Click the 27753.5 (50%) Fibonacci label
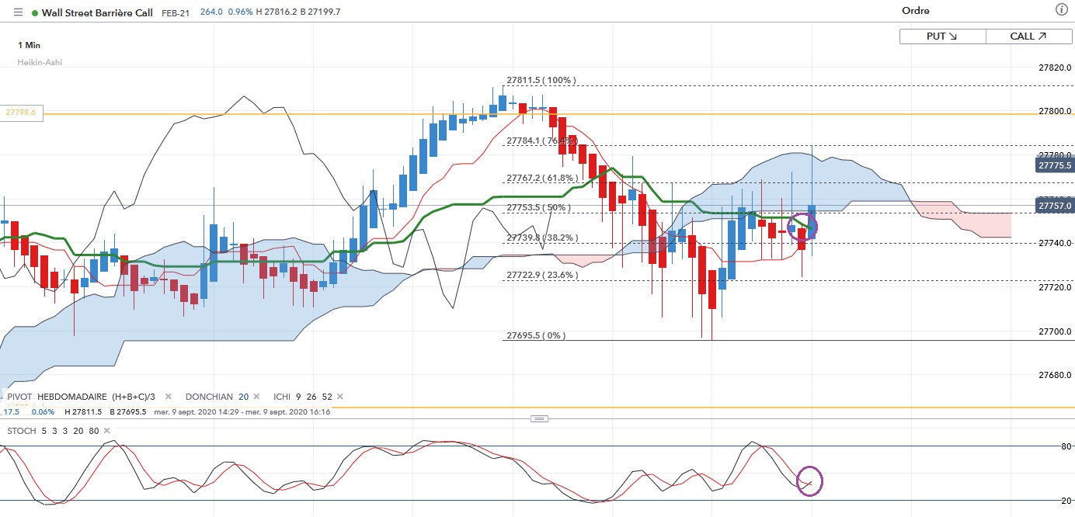The width and height of the screenshot is (1075, 517). click(538, 207)
